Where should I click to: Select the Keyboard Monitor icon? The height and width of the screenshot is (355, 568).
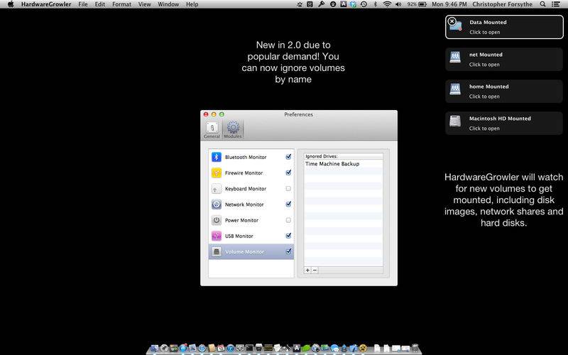pos(217,189)
